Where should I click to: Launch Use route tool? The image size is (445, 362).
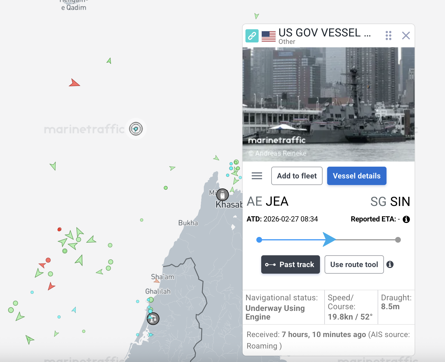click(354, 264)
